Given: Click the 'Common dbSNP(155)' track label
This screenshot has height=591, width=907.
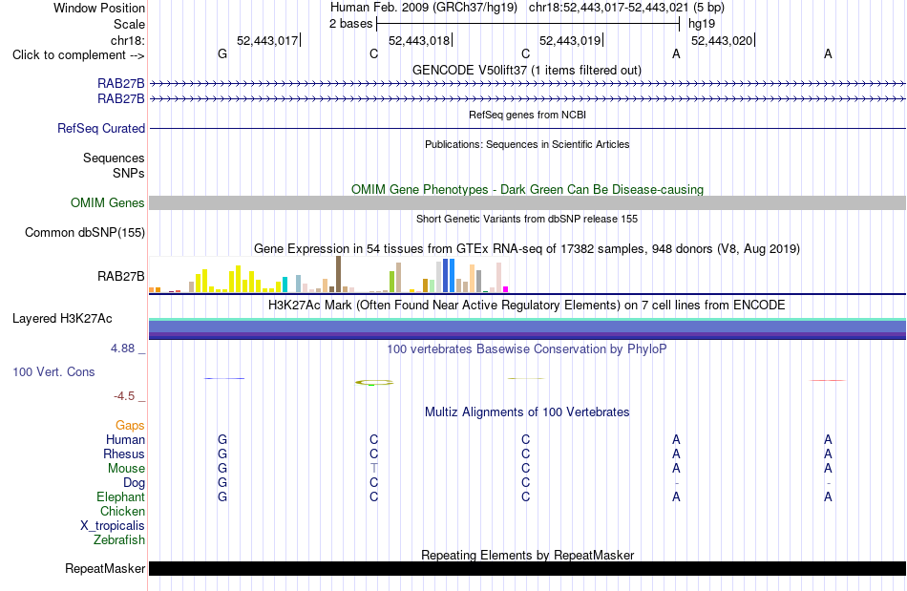Looking at the screenshot, I should click(x=84, y=232).
